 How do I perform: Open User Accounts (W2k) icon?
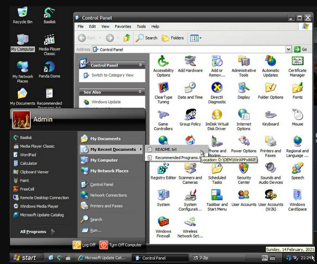pyautogui.click(x=271, y=200)
